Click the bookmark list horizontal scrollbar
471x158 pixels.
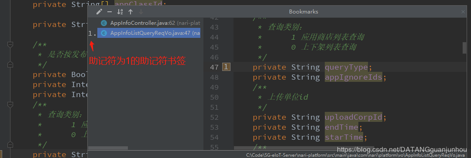pyautogui.click(x=108, y=148)
